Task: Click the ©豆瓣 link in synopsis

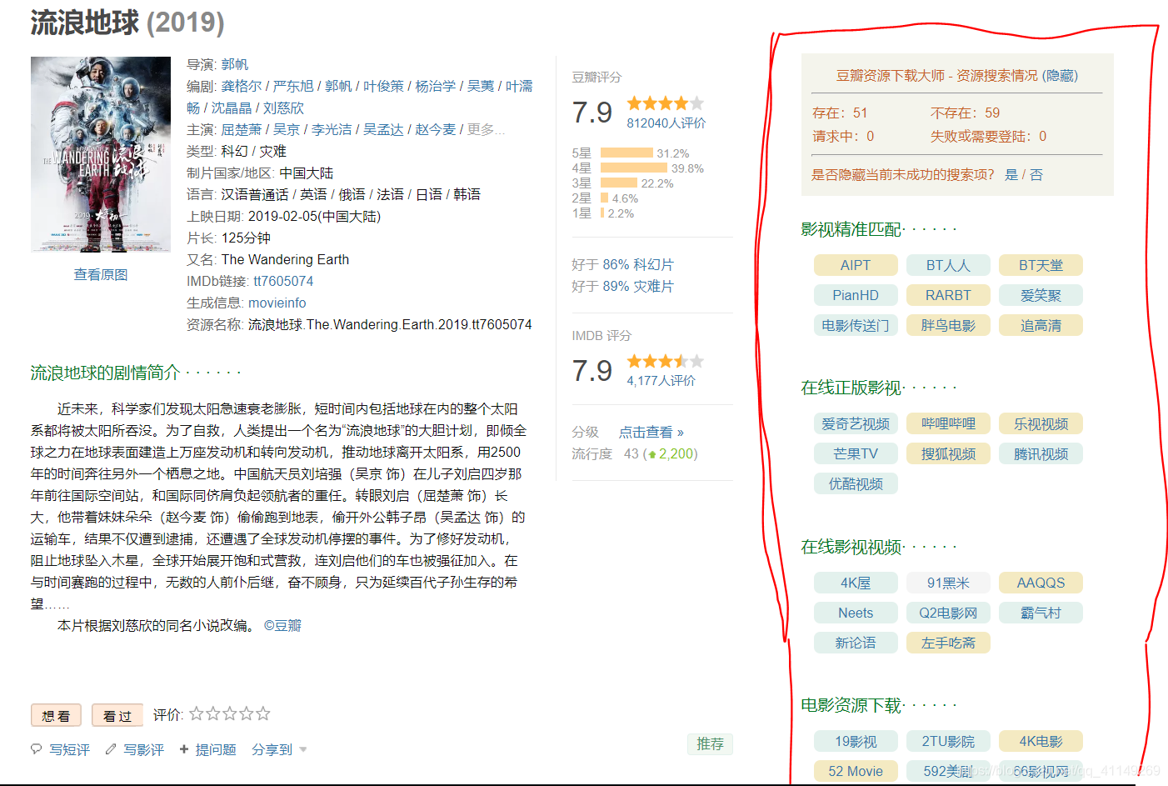Action: pos(282,625)
